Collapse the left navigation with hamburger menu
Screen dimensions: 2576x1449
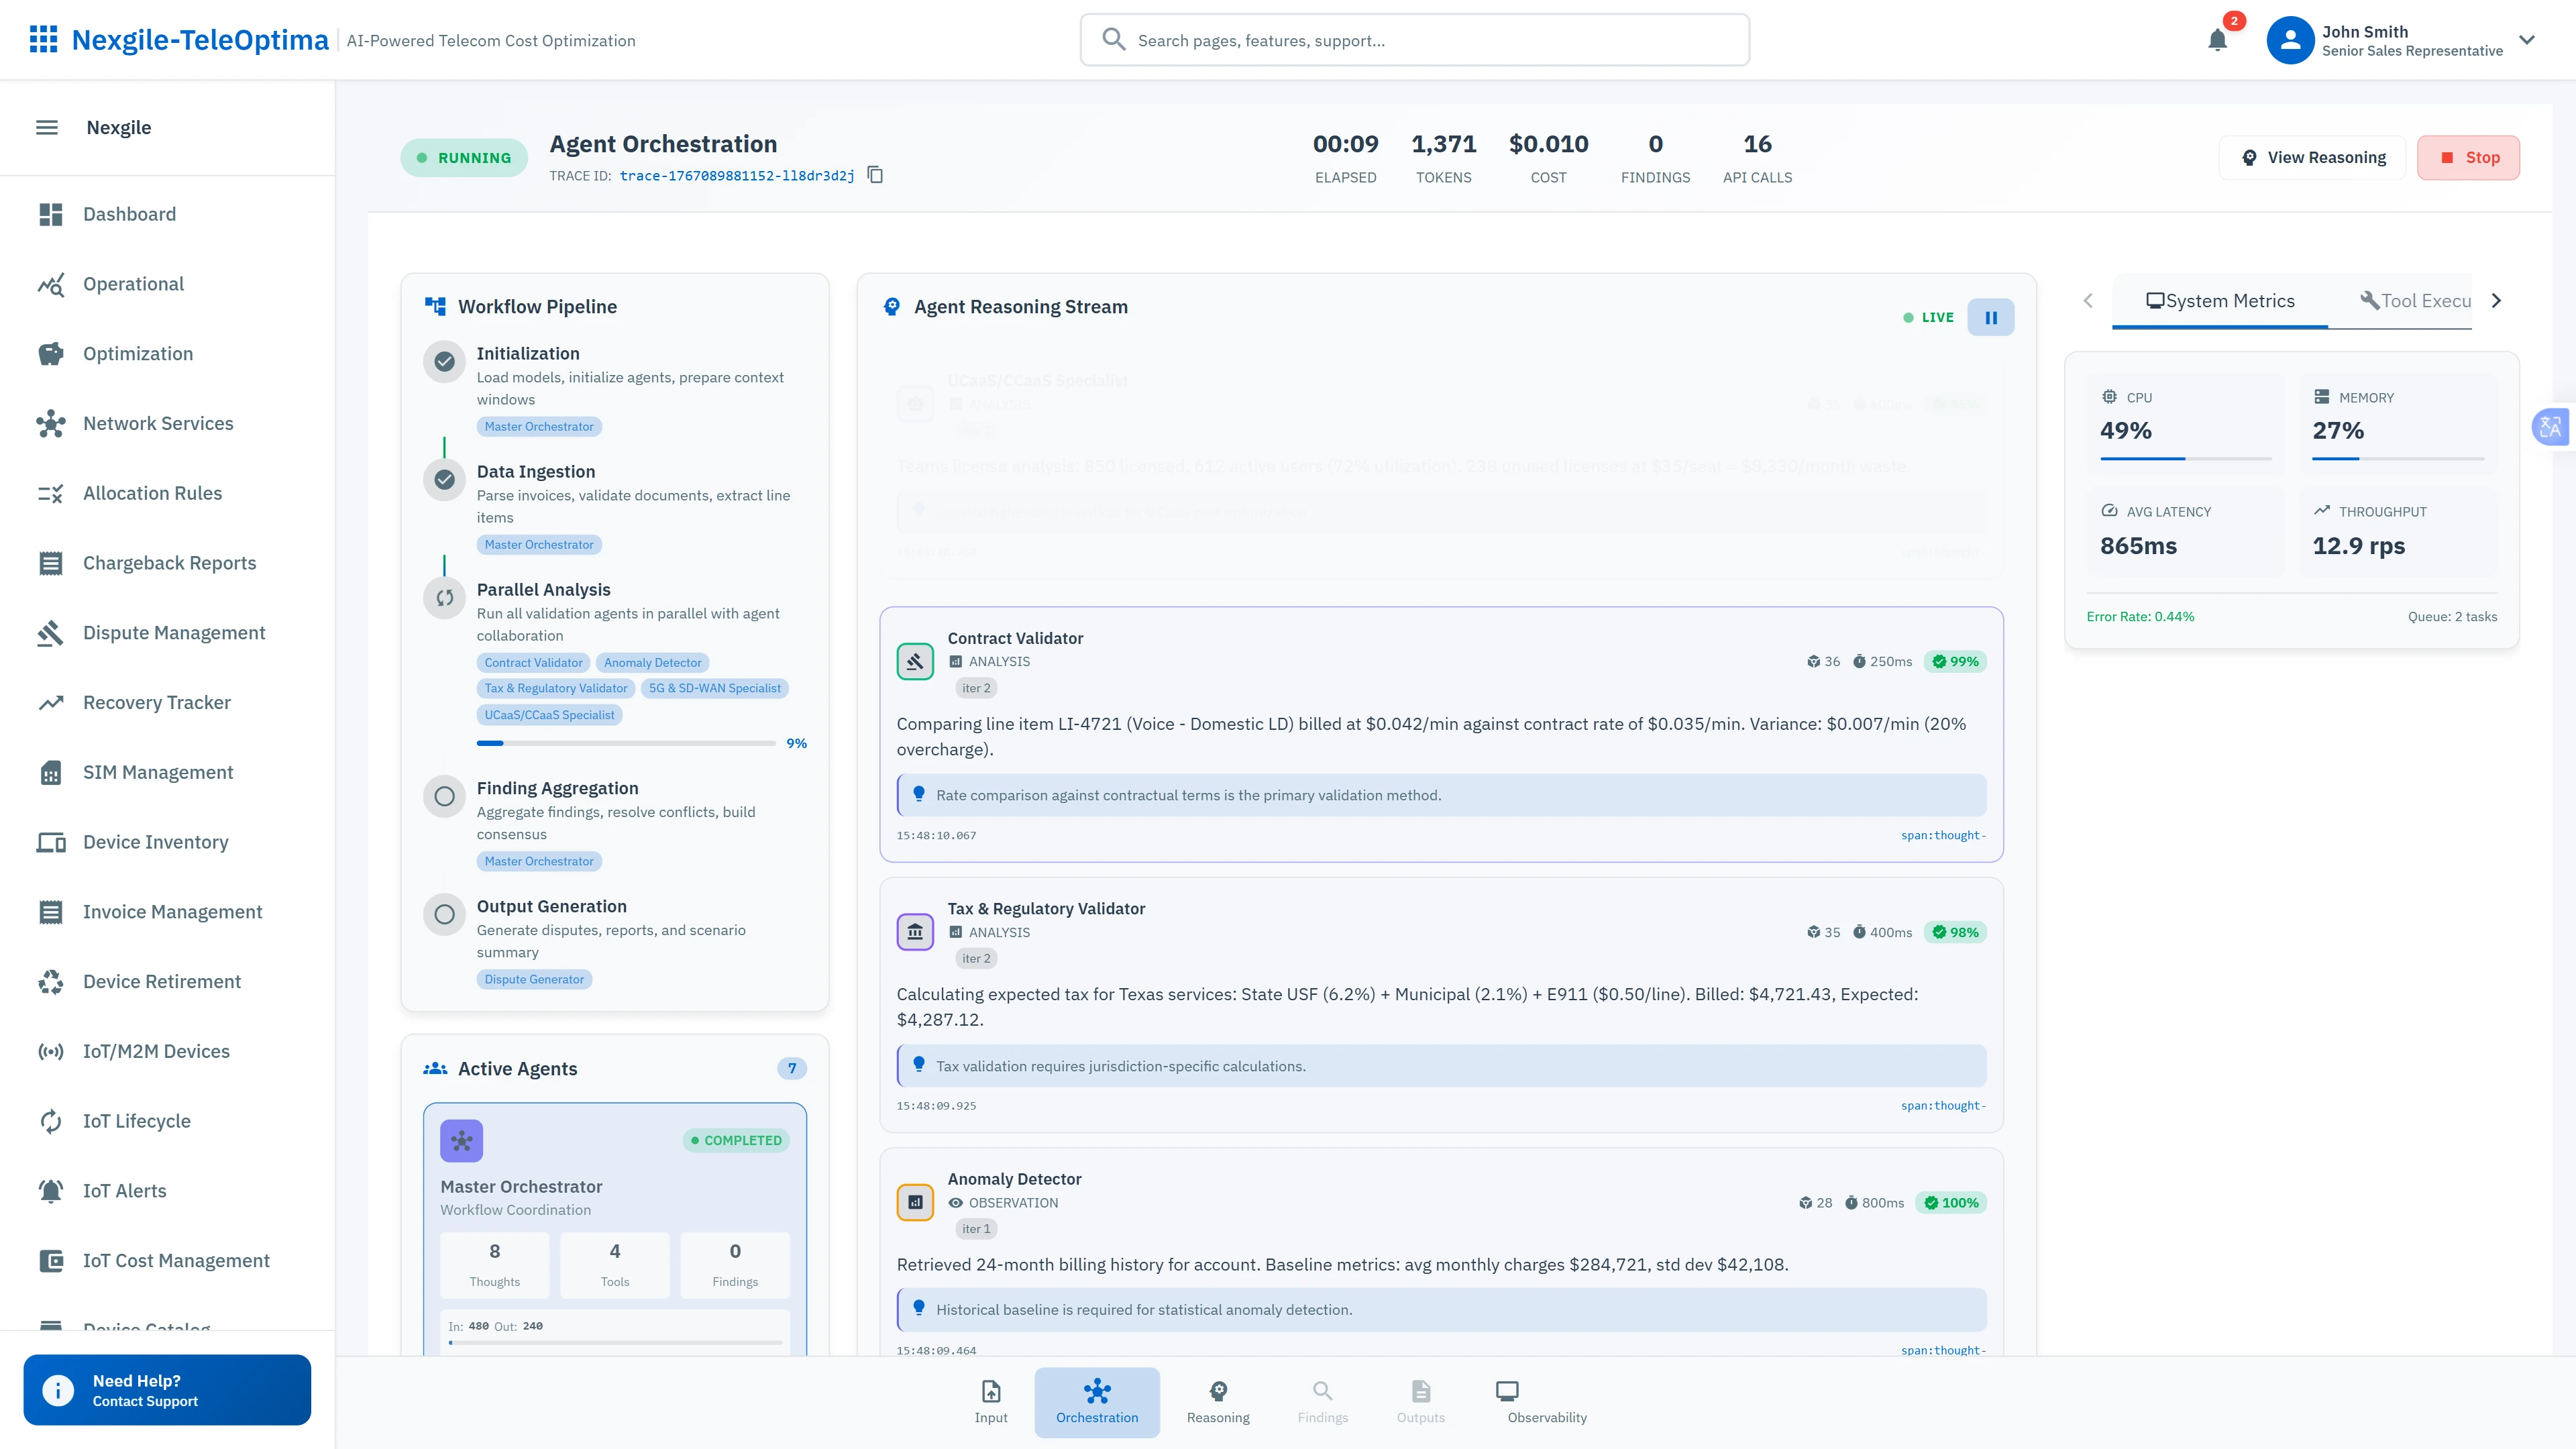pyautogui.click(x=46, y=127)
